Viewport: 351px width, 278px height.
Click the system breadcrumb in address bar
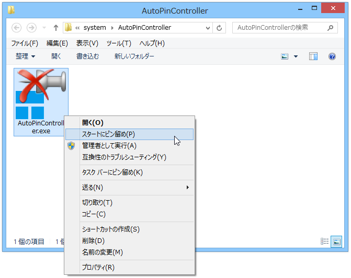95,28
